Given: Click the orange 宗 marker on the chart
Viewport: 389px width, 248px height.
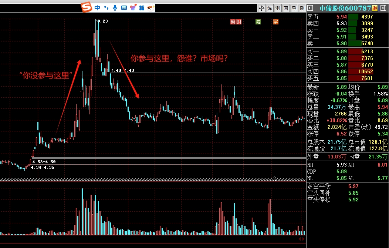Looking at the screenshot, I should [275, 22].
